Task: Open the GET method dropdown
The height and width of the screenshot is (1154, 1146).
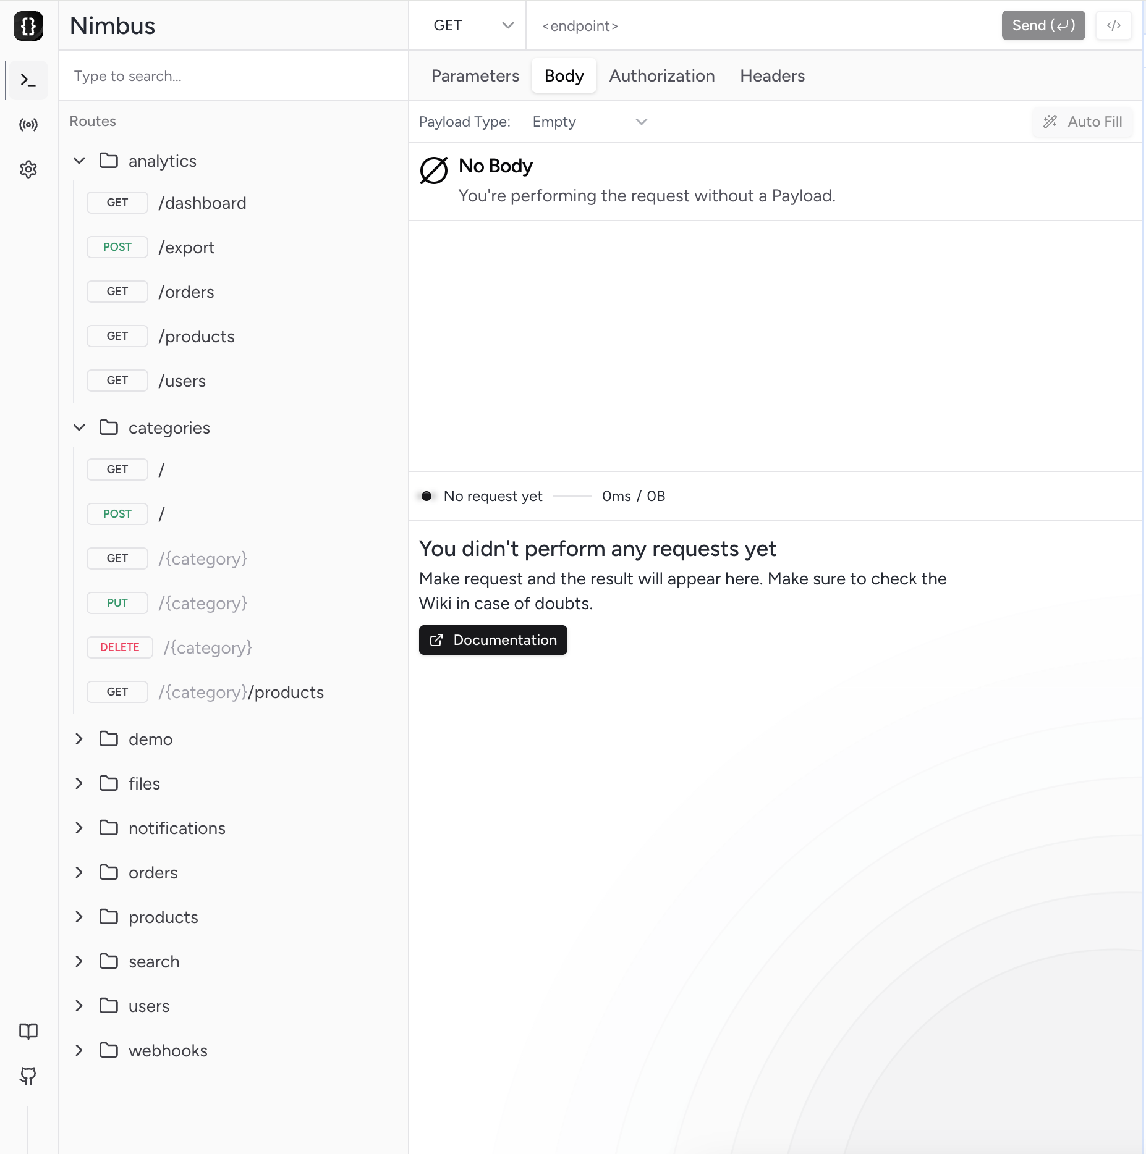Action: pyautogui.click(x=473, y=25)
